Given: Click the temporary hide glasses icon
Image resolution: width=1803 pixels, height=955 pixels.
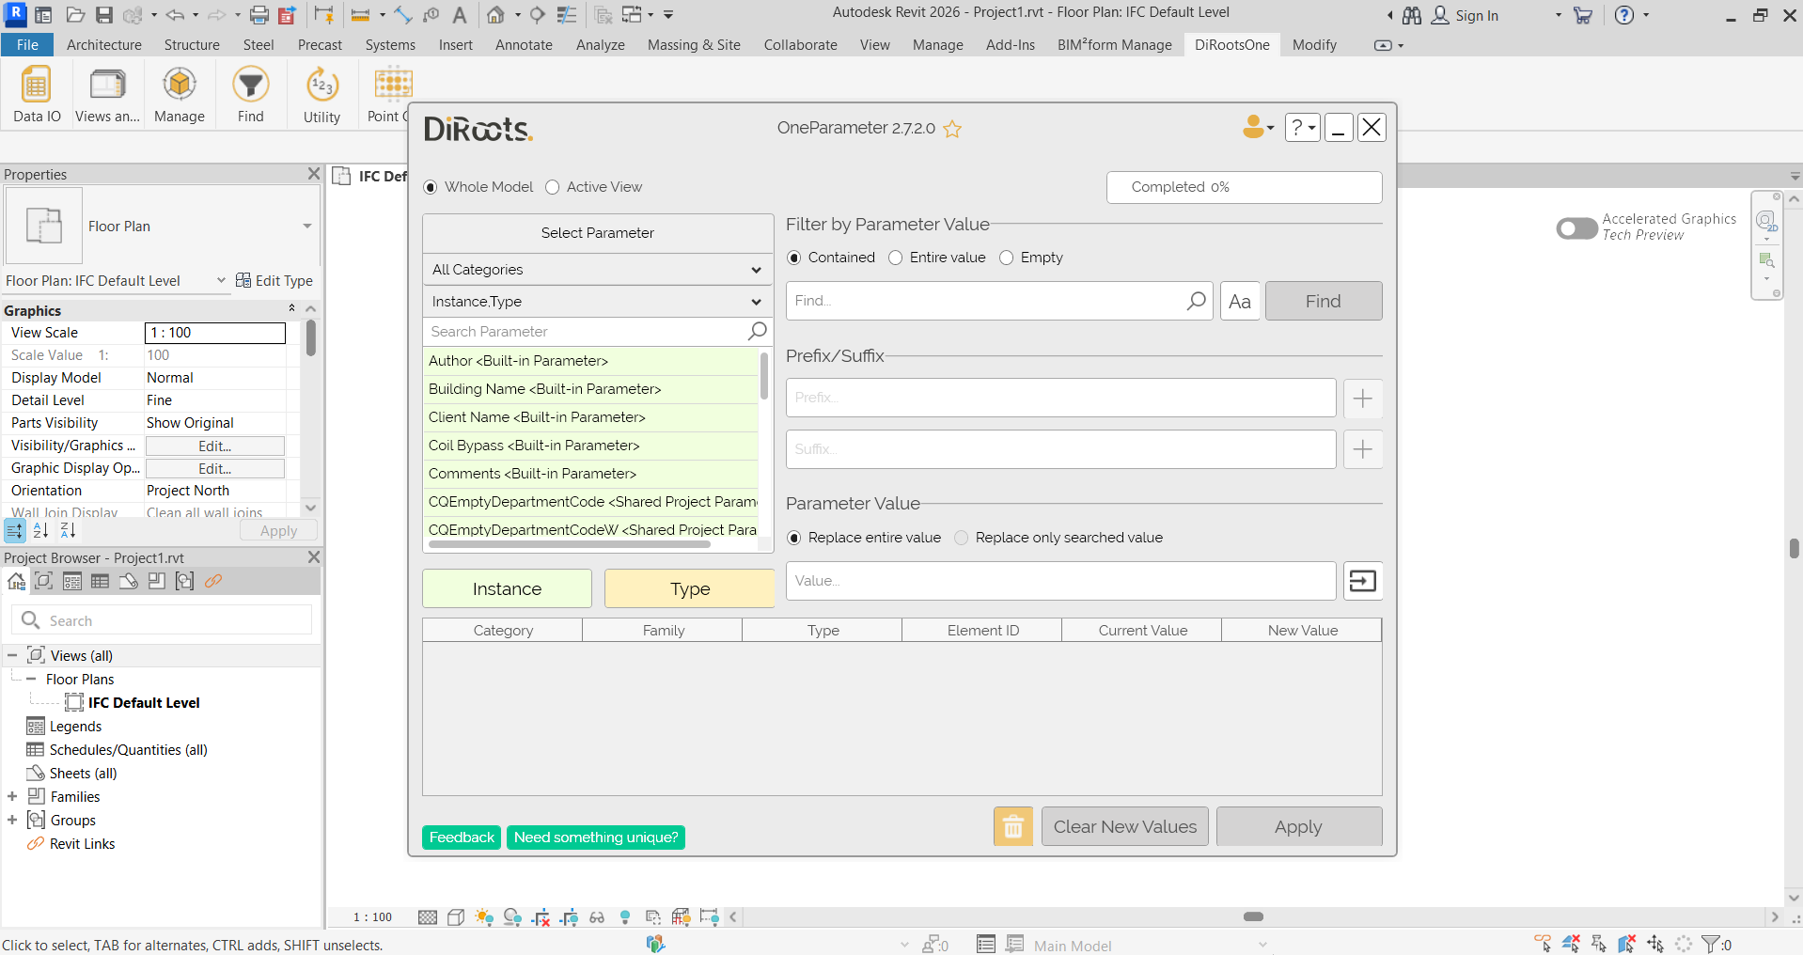Looking at the screenshot, I should [x=597, y=917].
